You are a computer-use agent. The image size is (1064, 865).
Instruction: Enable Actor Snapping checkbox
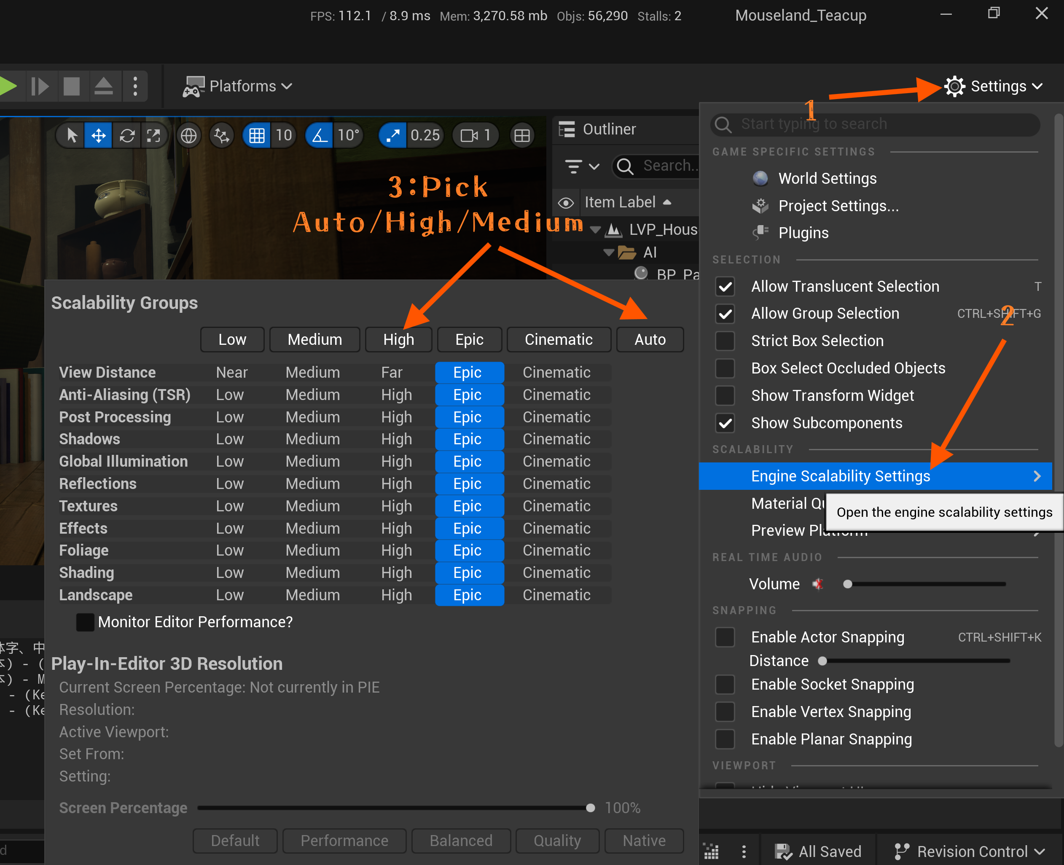click(725, 637)
